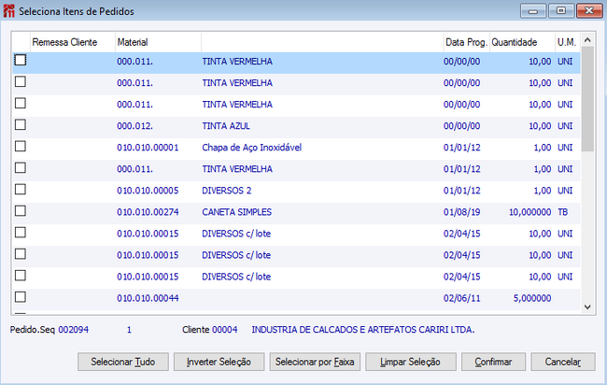Click the Remessa Cliente column header
The image size is (607, 385).
[x=73, y=42]
